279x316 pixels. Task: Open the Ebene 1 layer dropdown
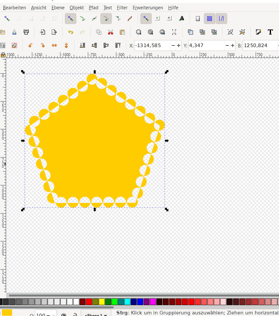96,314
